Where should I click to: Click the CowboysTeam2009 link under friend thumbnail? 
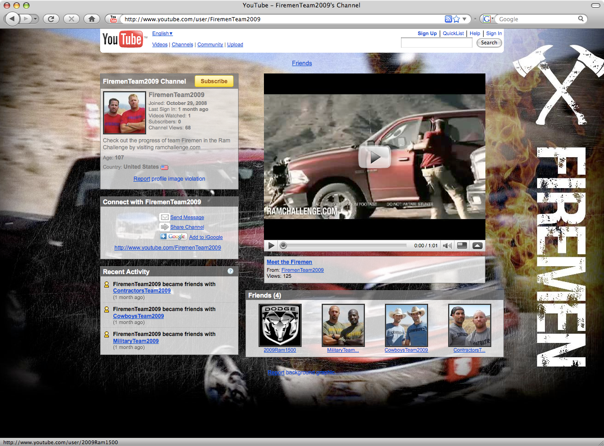(407, 350)
